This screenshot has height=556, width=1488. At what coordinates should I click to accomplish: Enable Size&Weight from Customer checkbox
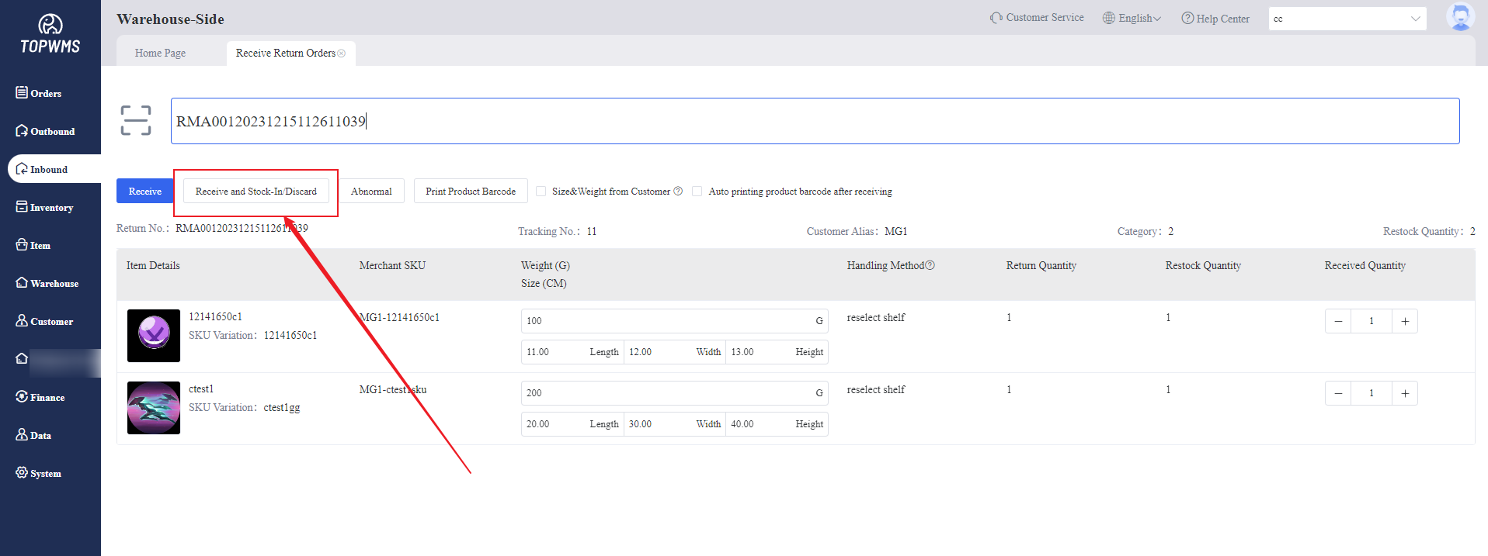pos(541,192)
